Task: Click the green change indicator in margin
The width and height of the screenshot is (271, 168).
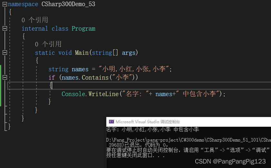Action: [1, 86]
